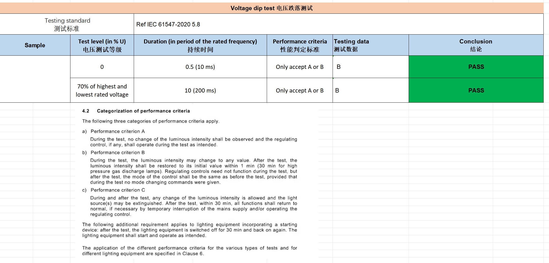Click the 'Testing data' header cell
The image size is (549, 263).
(371, 45)
